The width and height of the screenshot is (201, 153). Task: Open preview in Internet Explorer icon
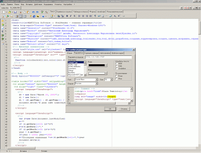[34, 16]
